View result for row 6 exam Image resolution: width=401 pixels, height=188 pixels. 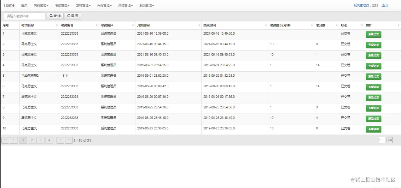point(373,87)
